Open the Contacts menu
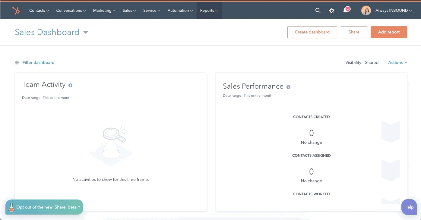The height and width of the screenshot is (220, 421). (x=39, y=11)
